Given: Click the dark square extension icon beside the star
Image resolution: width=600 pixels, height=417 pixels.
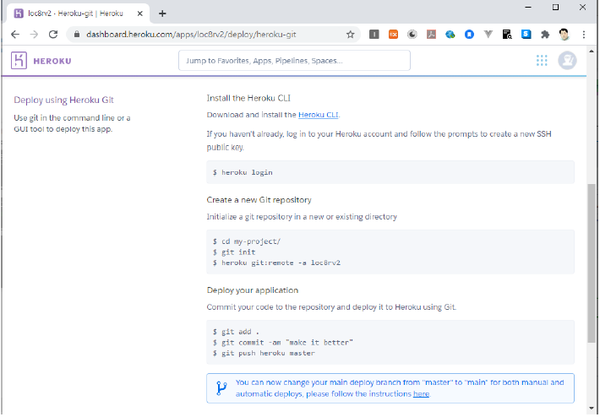Looking at the screenshot, I should pyautogui.click(x=374, y=35).
